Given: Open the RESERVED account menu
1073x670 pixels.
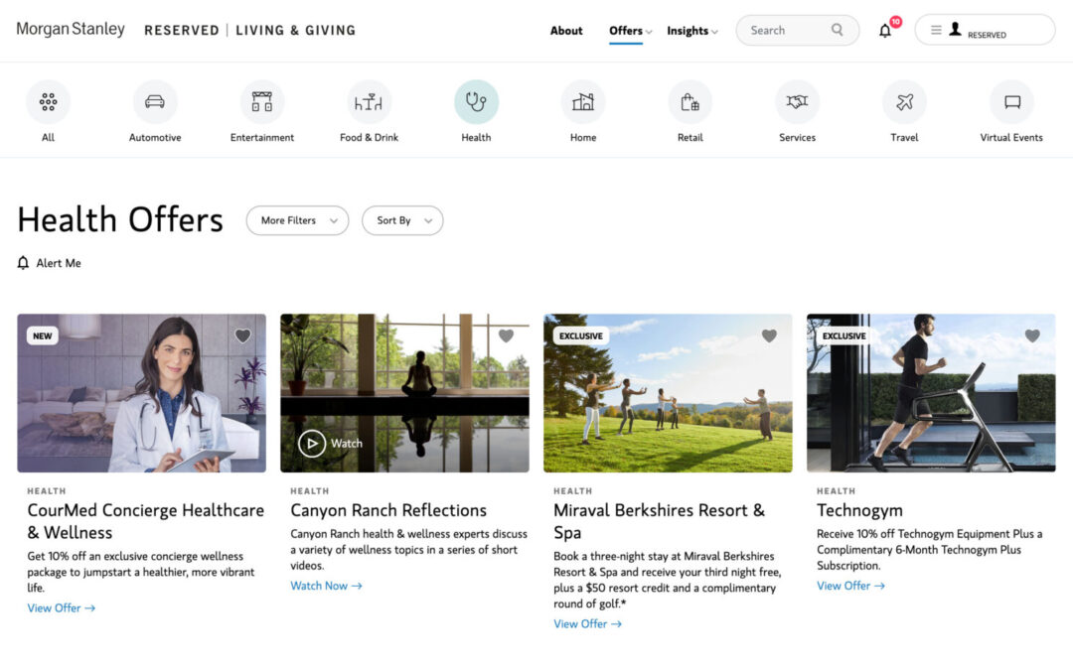Looking at the screenshot, I should click(985, 30).
